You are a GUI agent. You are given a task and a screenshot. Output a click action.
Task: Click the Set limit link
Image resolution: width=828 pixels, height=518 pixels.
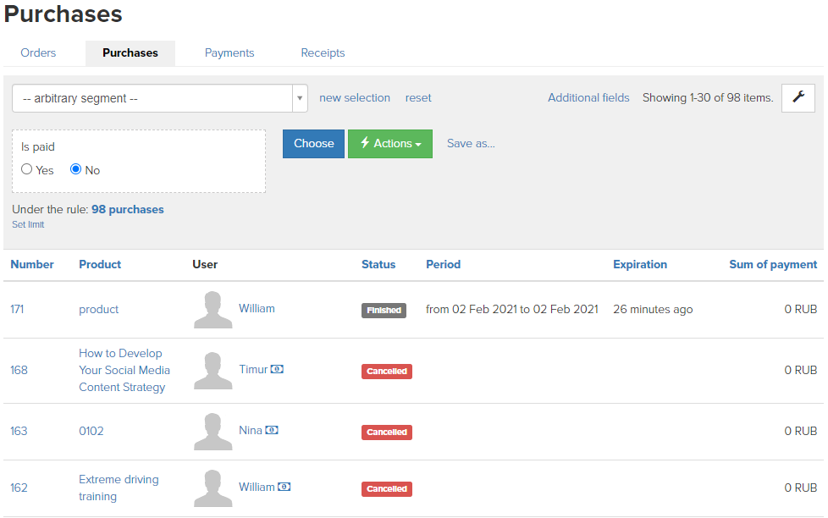point(28,224)
